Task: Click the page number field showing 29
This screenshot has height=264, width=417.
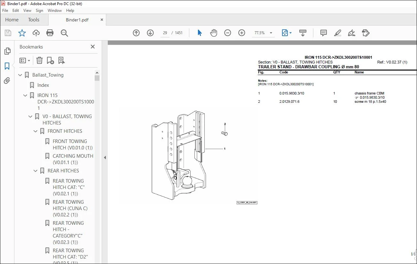Action: pos(165,33)
